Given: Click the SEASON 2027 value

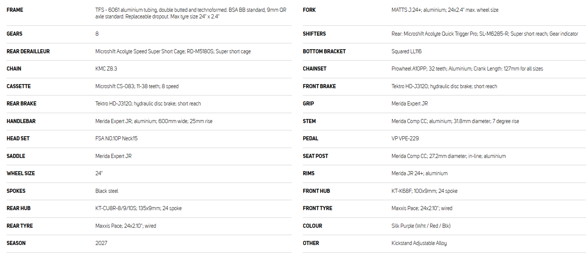Looking at the screenshot, I should (101, 243).
